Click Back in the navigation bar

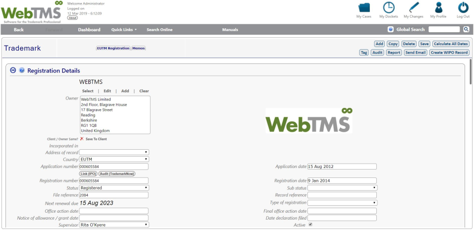[18, 30]
